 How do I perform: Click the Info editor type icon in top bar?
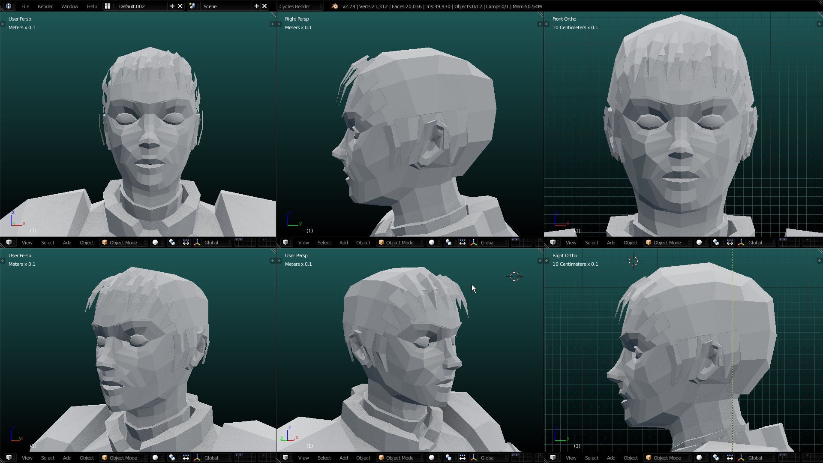[9, 6]
